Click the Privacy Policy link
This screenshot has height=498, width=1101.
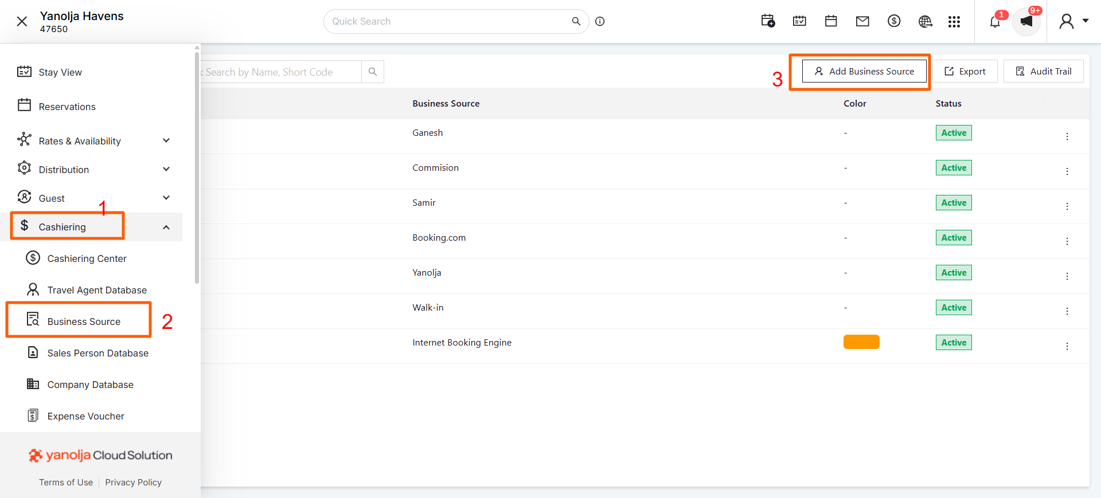(133, 483)
